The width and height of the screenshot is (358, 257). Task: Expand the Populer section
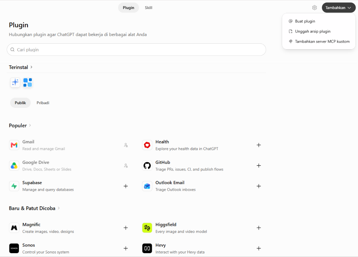[x=20, y=125]
